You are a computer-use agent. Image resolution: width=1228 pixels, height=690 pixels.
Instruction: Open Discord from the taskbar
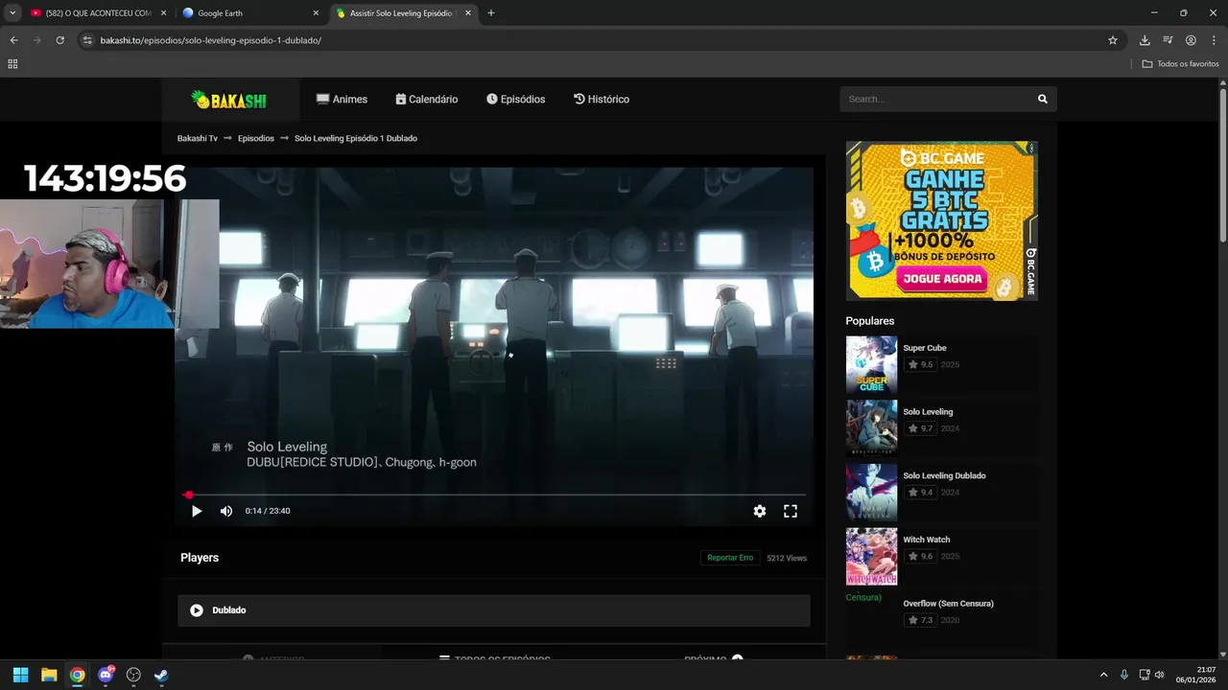click(106, 675)
